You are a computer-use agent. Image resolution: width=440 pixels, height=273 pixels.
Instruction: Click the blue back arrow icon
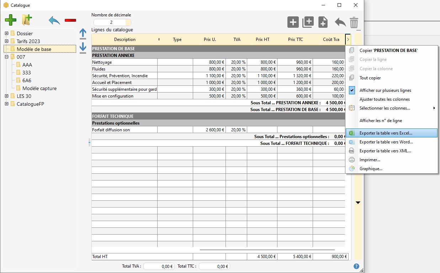click(x=54, y=20)
